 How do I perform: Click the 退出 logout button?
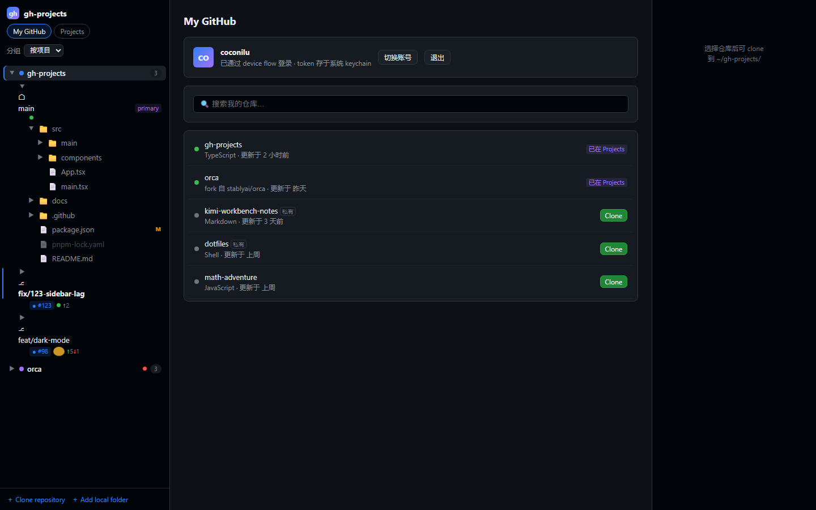point(437,57)
